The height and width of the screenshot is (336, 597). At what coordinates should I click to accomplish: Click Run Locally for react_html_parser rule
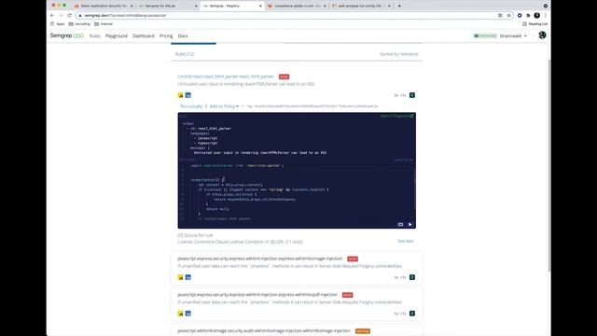pos(191,106)
